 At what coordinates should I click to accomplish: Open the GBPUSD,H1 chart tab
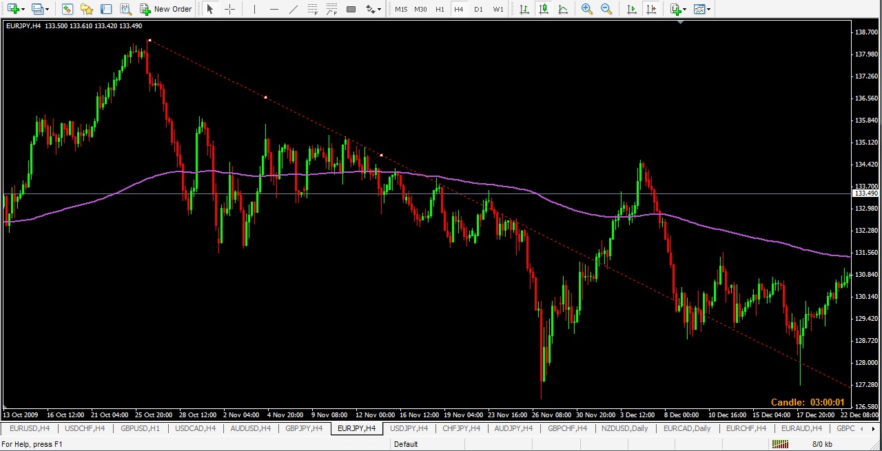coord(140,428)
